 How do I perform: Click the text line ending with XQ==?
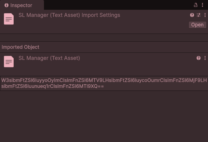click(x=52, y=86)
